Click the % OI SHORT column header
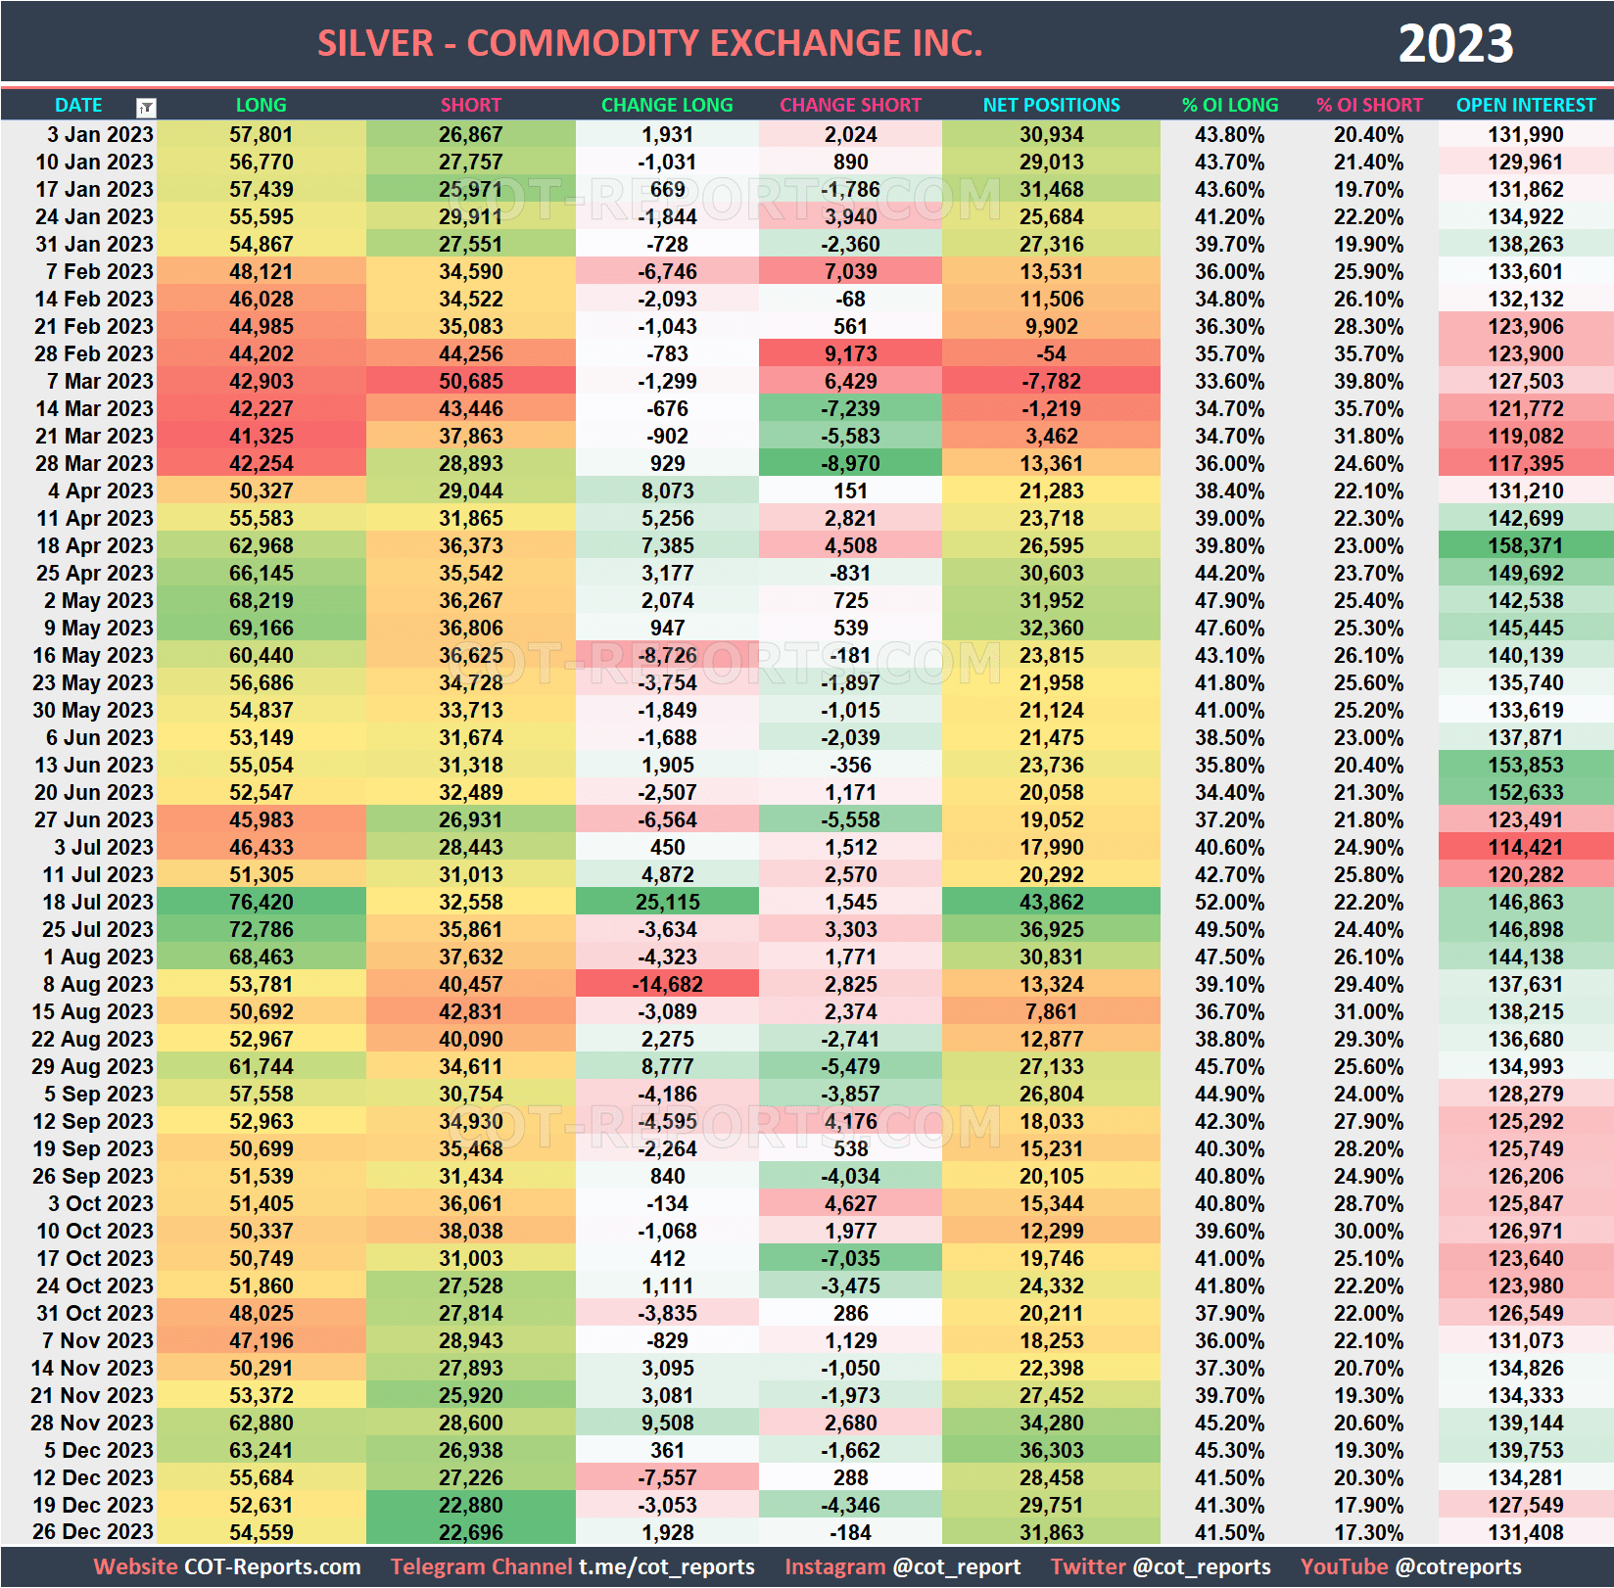The width and height of the screenshot is (1614, 1588). [x=1370, y=105]
